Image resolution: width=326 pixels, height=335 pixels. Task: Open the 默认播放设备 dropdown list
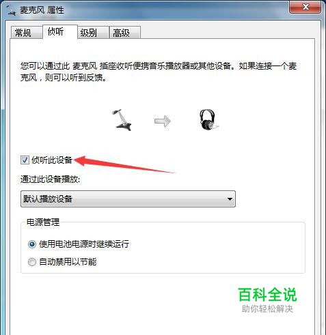pyautogui.click(x=128, y=199)
